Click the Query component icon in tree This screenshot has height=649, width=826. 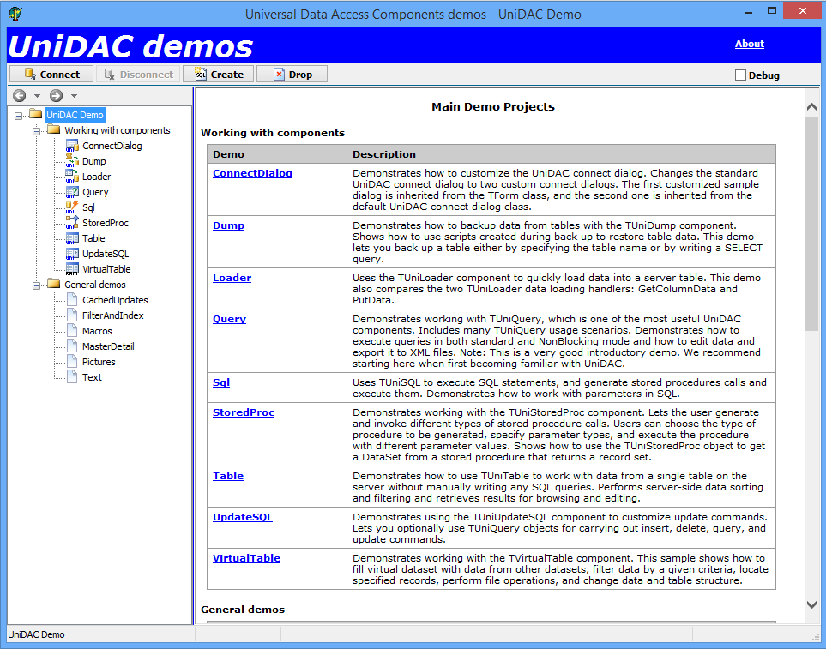[72, 192]
